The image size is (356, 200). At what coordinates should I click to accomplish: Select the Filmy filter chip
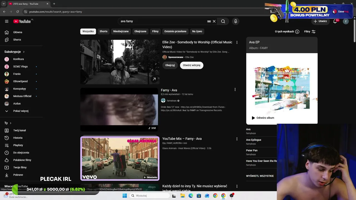point(155,31)
